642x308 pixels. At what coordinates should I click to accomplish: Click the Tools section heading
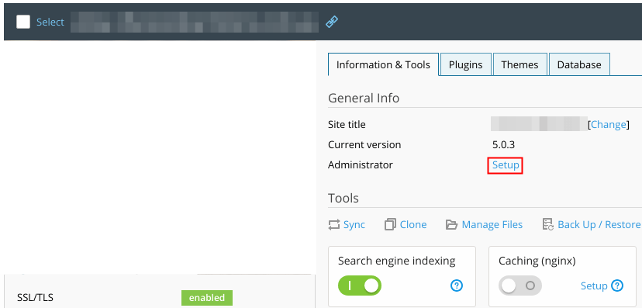tap(343, 199)
